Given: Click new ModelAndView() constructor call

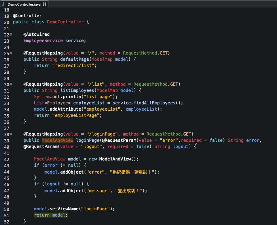Looking at the screenshot, I should [113, 159].
